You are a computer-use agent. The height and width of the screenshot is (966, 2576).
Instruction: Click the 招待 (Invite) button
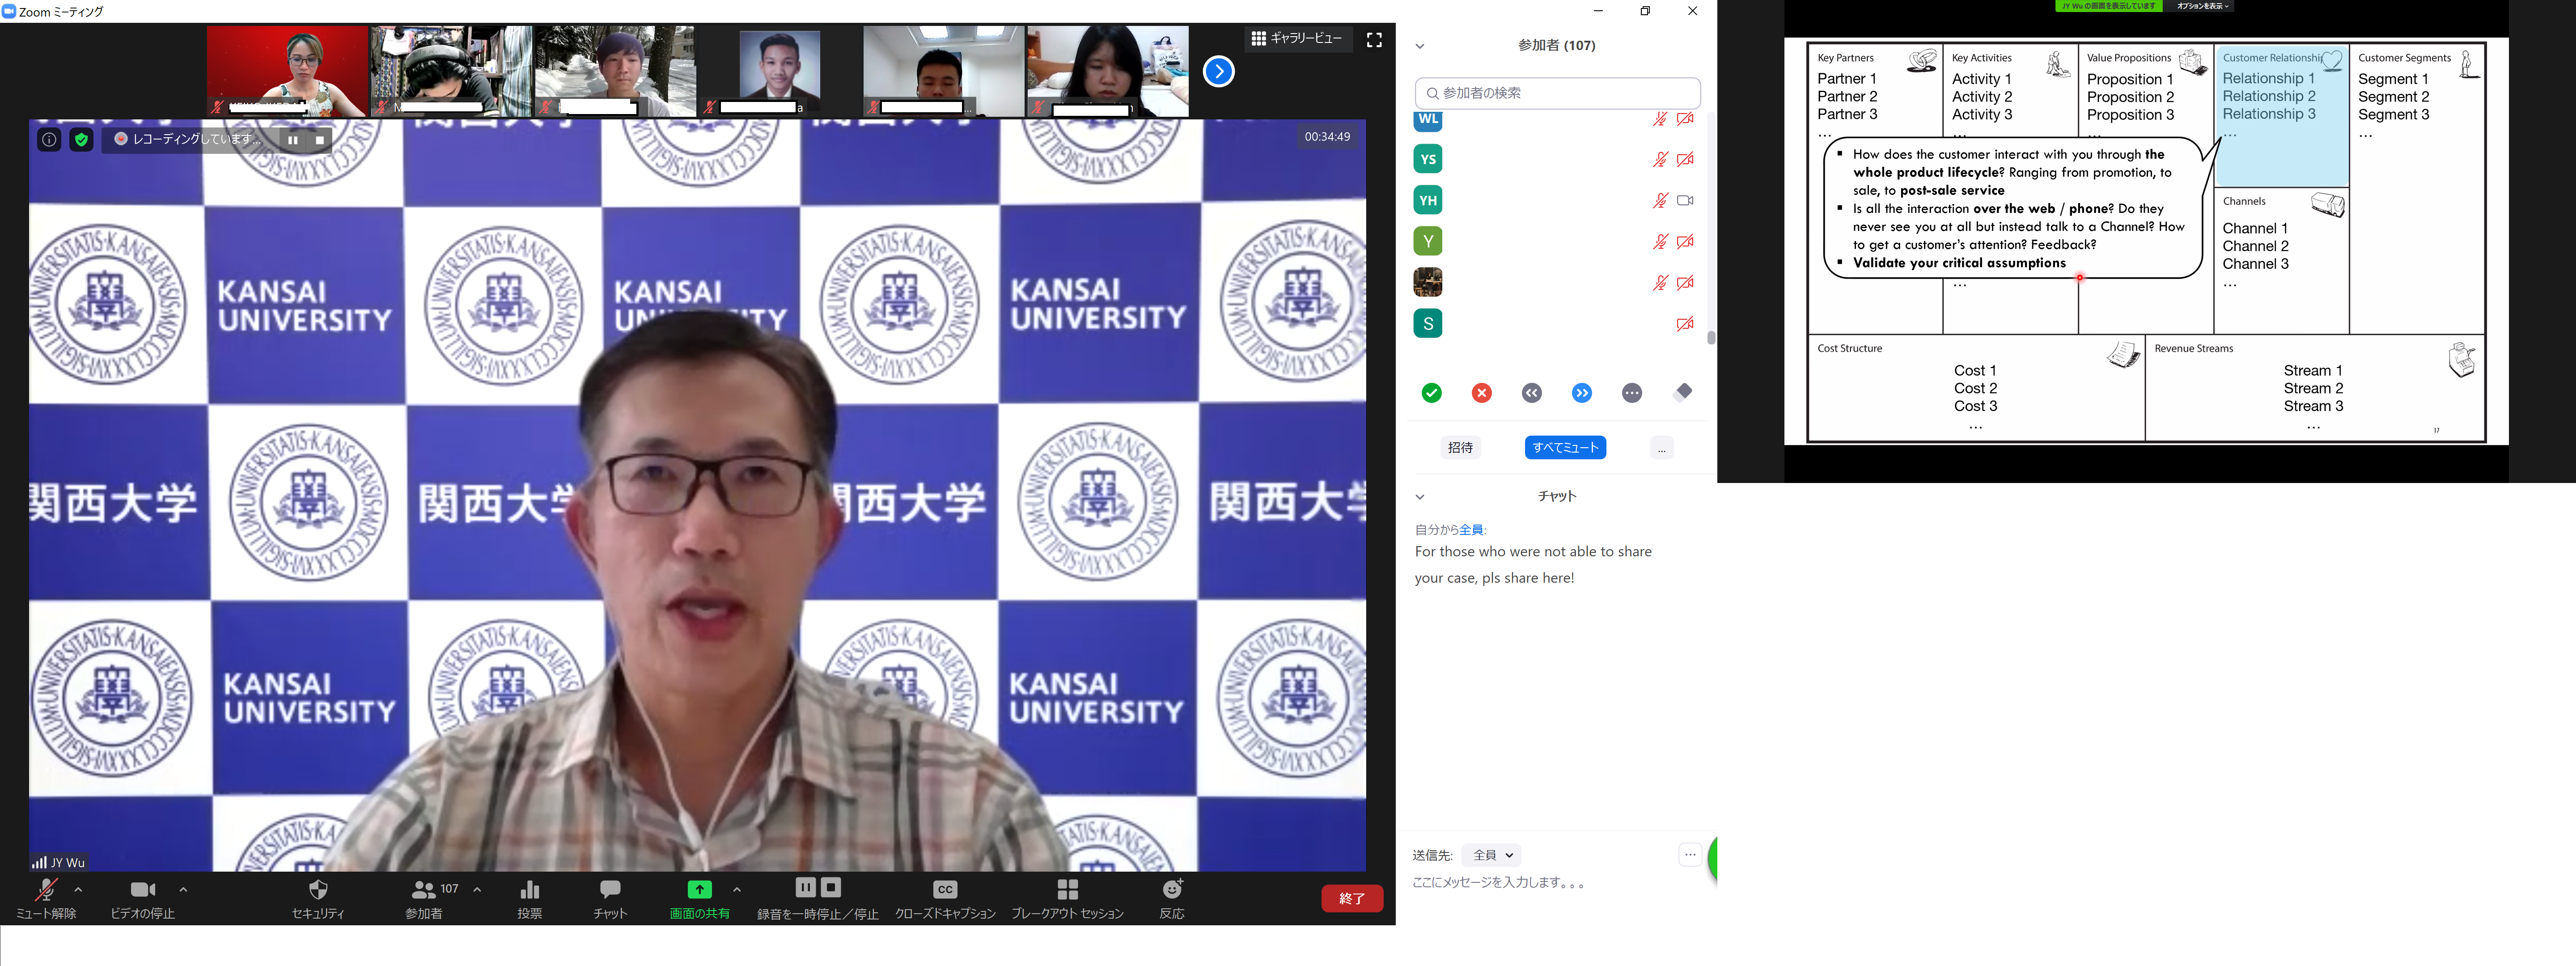click(1460, 447)
